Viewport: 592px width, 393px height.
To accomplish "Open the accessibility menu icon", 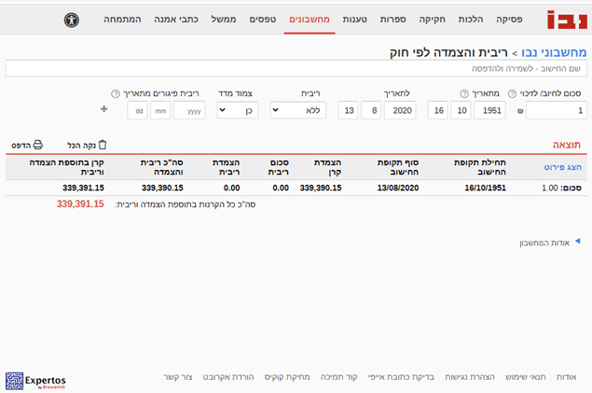I will 72,20.
